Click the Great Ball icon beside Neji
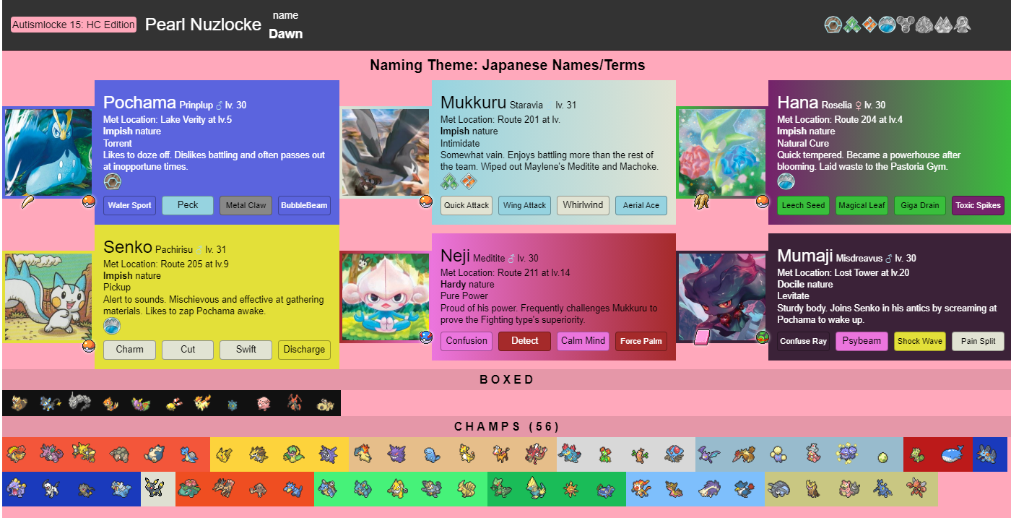1011x518 pixels. tap(426, 337)
